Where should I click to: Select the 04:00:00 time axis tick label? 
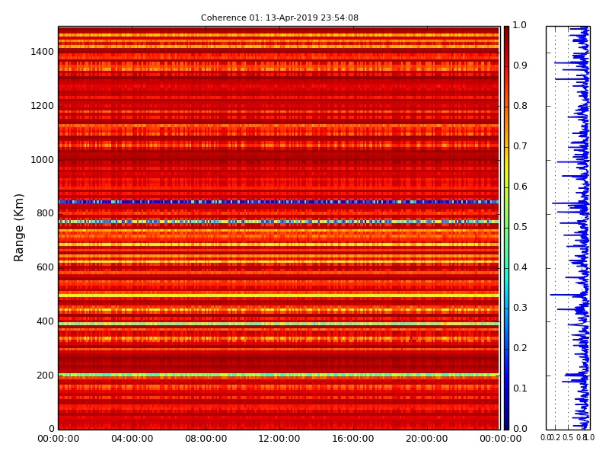132,439
